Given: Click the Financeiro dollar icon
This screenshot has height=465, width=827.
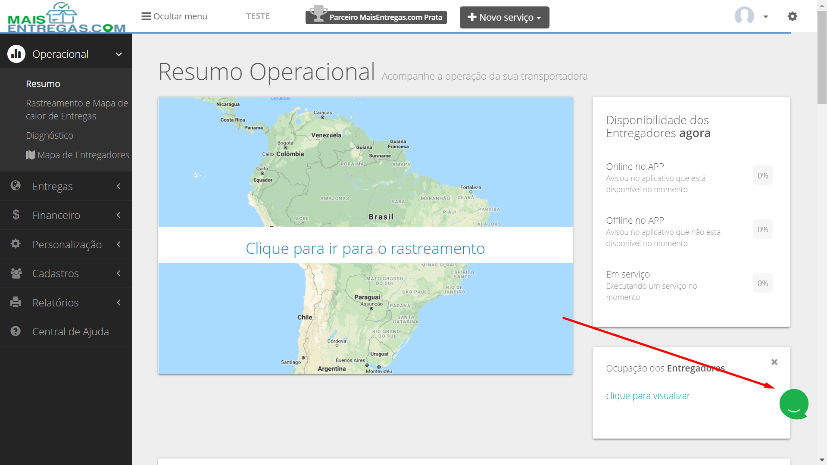Looking at the screenshot, I should 16,215.
